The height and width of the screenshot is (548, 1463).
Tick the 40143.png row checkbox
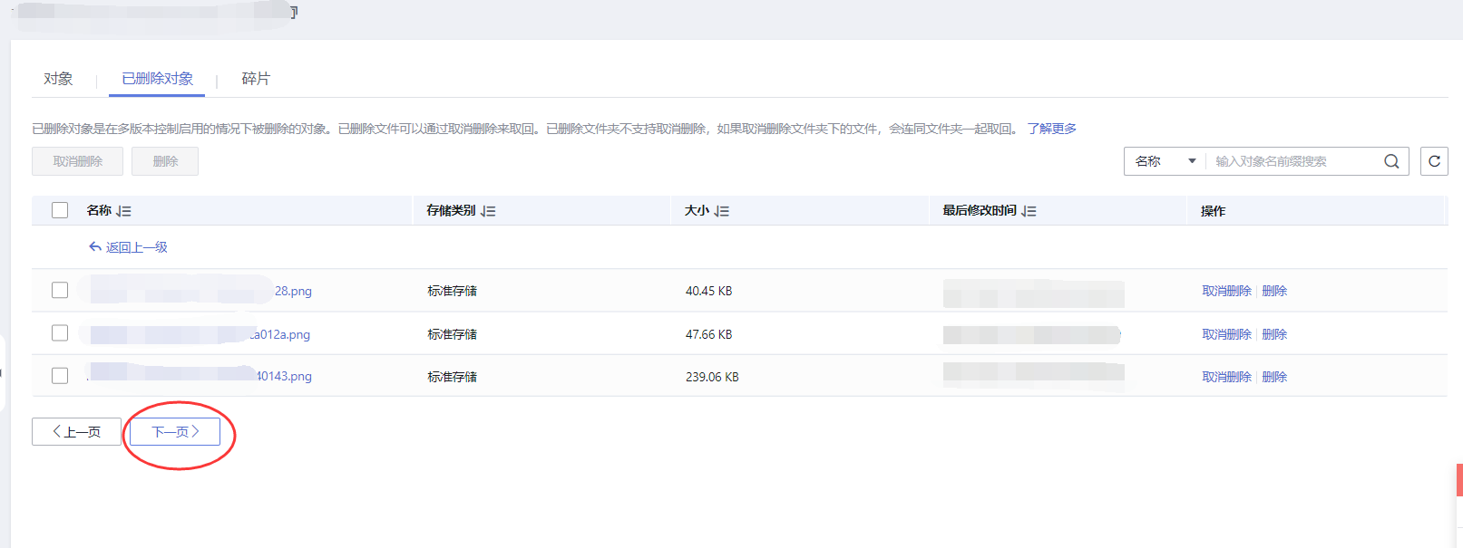tap(60, 376)
